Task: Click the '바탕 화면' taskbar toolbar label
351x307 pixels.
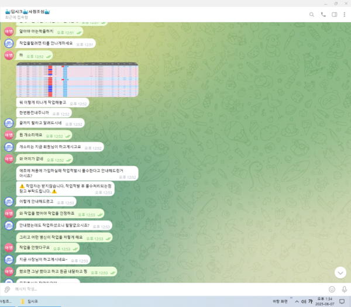Action: click(x=280, y=301)
